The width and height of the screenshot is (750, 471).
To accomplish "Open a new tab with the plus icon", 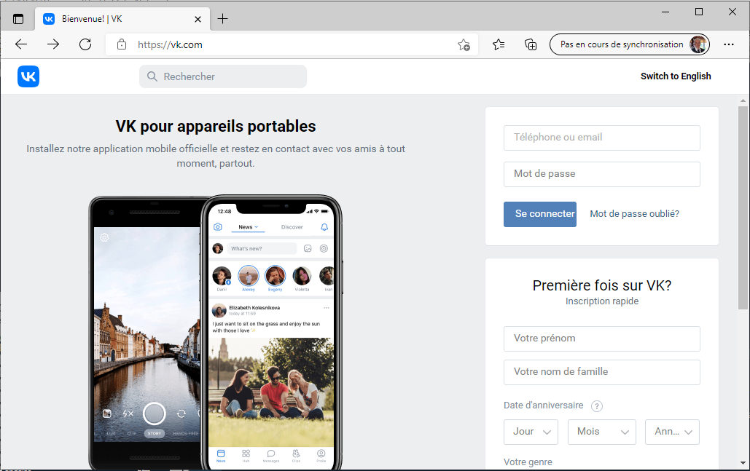I will (x=222, y=19).
